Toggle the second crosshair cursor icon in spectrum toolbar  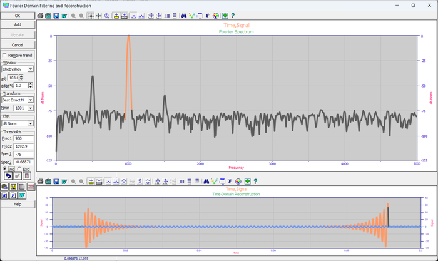99,16
